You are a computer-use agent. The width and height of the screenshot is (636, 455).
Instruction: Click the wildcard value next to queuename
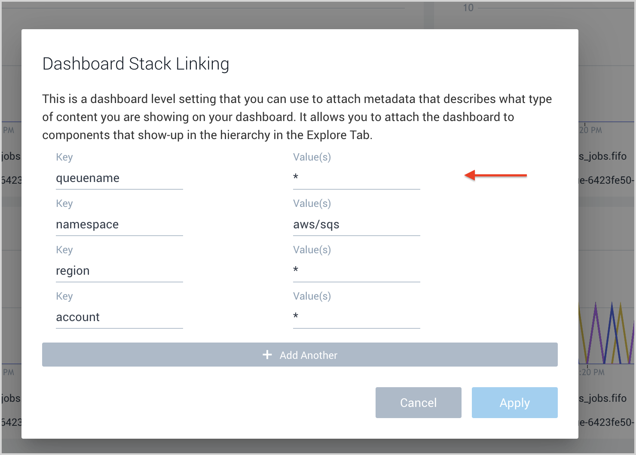click(x=356, y=177)
